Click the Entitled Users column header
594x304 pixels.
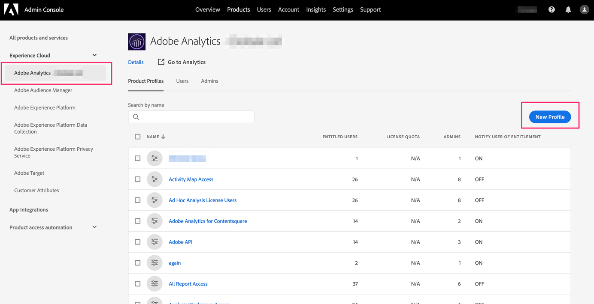click(340, 137)
